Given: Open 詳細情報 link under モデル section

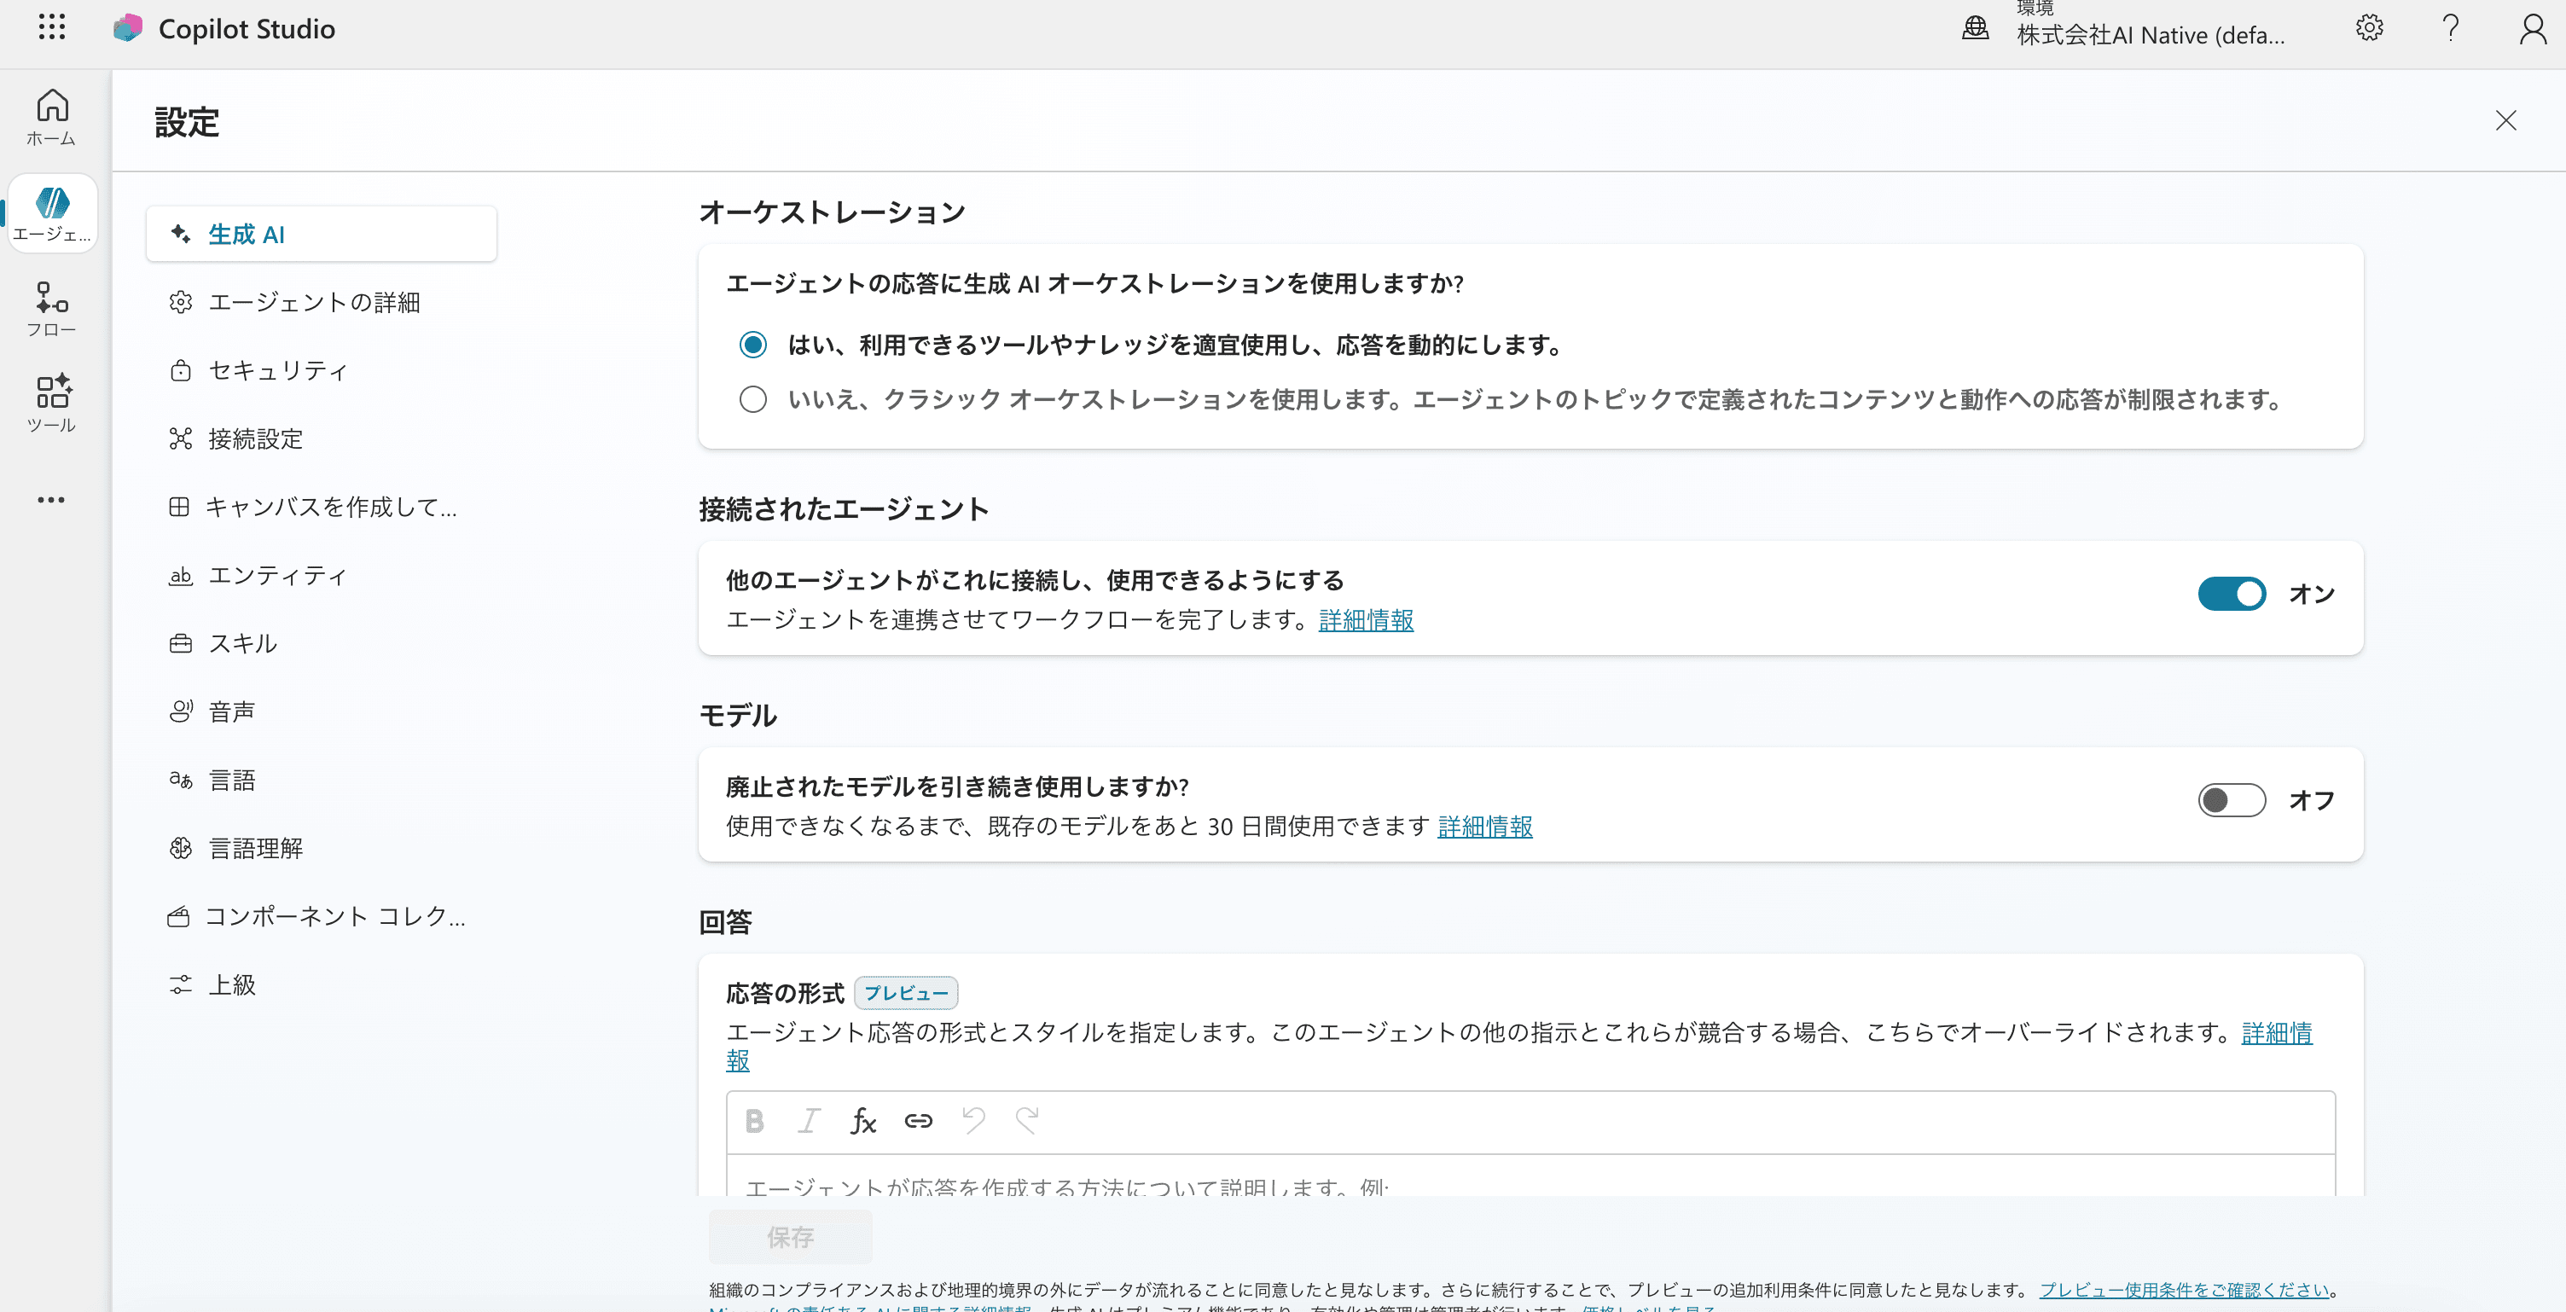Looking at the screenshot, I should coord(1484,826).
